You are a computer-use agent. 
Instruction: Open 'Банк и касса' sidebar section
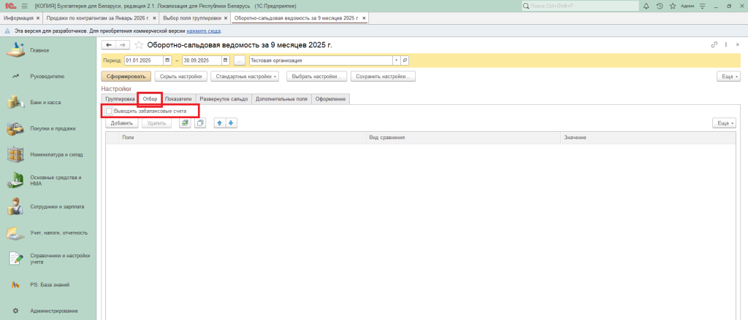tap(45, 103)
